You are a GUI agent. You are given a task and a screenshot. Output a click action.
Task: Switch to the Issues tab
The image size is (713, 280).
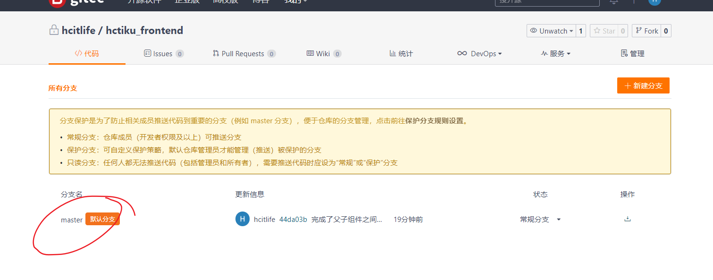[x=164, y=53]
